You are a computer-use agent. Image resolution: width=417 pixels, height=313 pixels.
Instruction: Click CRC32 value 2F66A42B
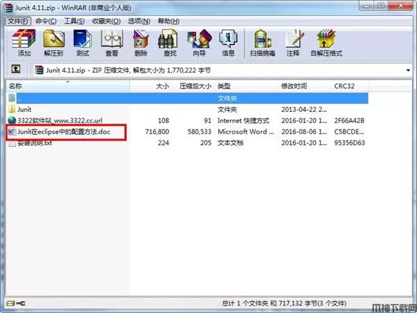pyautogui.click(x=349, y=120)
